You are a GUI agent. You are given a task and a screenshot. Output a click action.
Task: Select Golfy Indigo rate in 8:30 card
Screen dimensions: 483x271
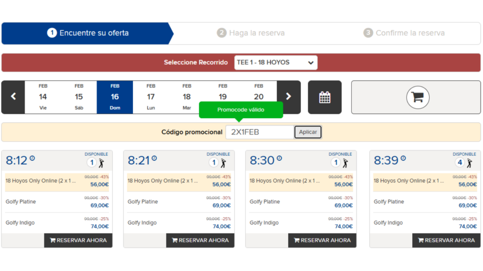[x=301, y=223]
